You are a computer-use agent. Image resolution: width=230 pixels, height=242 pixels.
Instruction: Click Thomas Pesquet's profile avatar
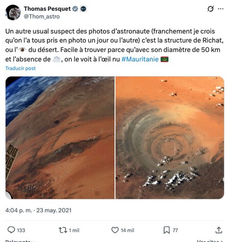click(x=13, y=12)
